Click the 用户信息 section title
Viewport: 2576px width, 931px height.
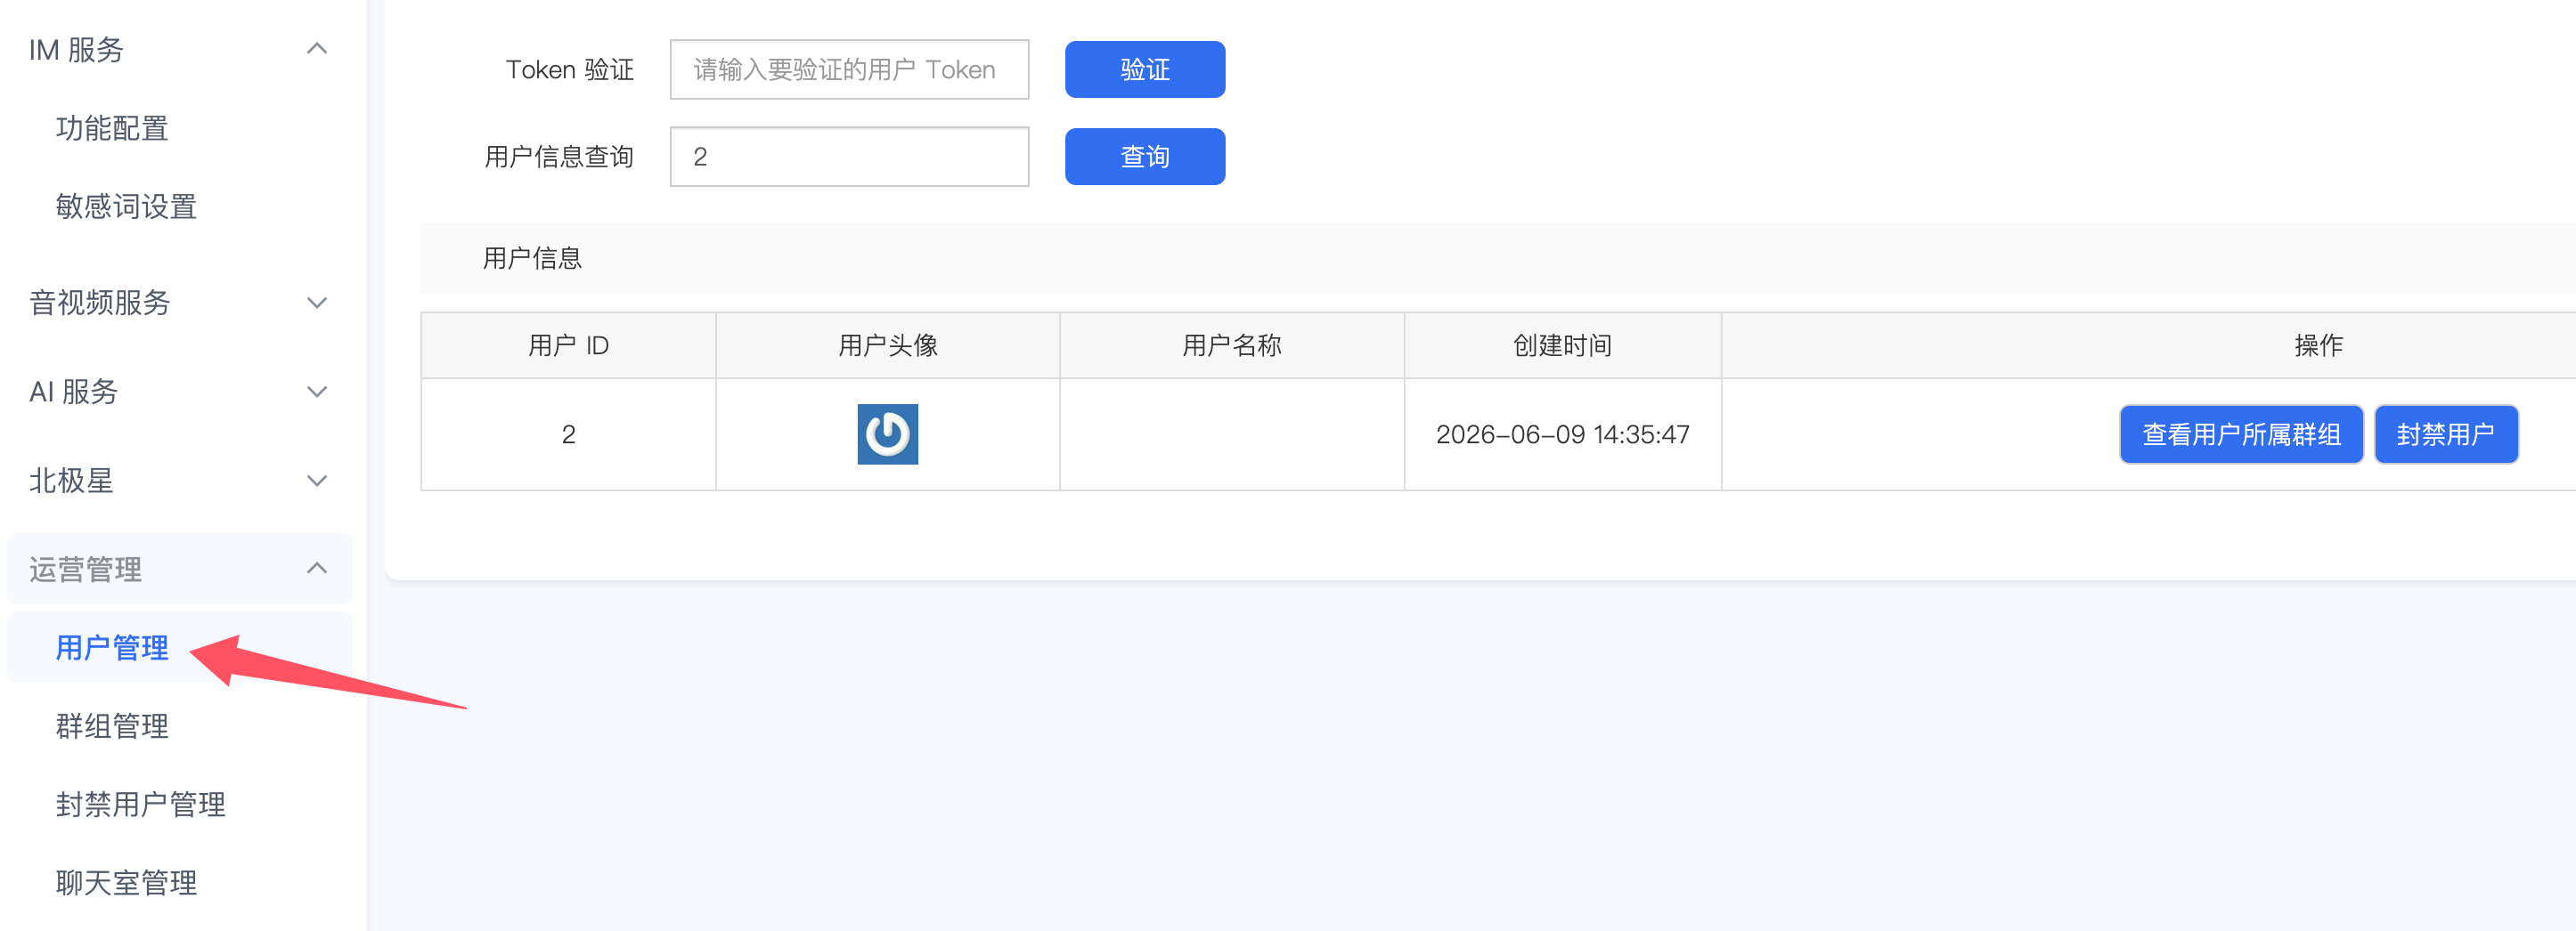pos(532,259)
